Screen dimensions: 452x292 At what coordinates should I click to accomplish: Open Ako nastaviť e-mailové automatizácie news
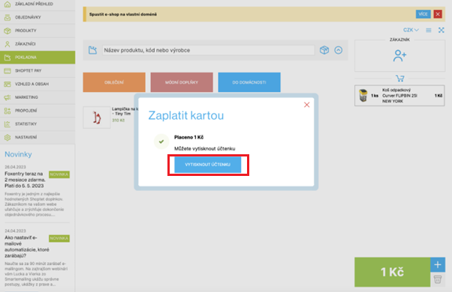[26, 246]
